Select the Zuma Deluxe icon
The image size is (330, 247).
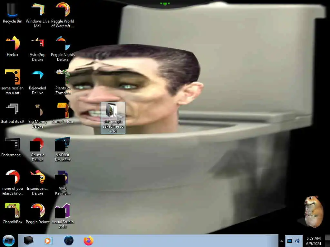click(63, 114)
